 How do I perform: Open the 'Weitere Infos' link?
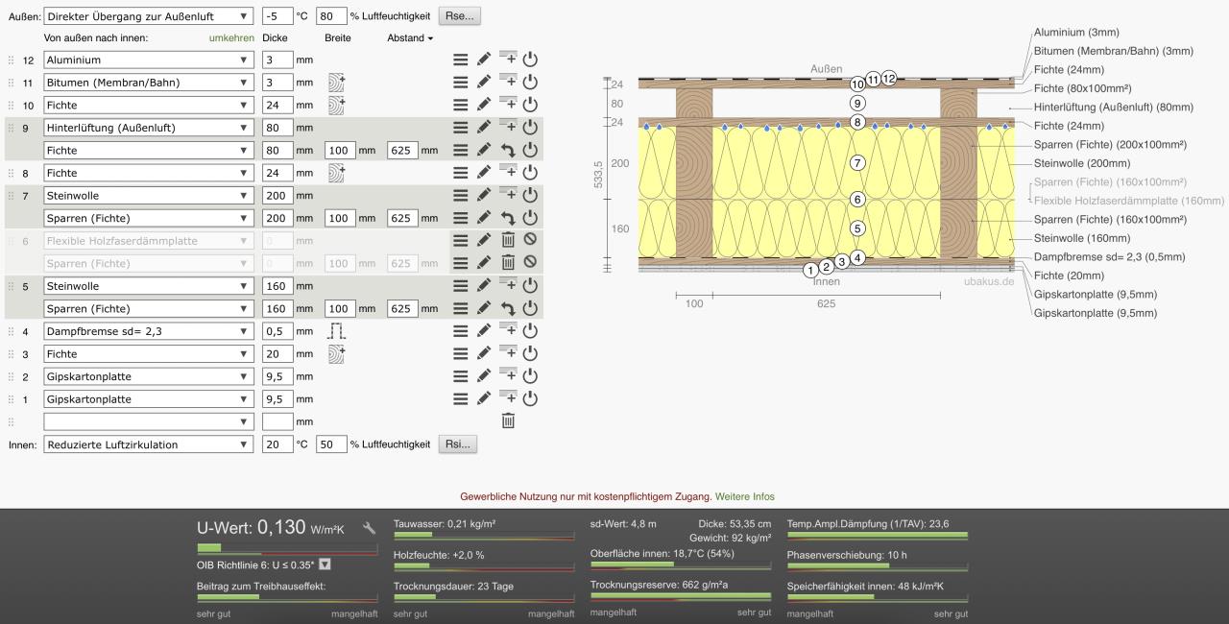coord(744,496)
